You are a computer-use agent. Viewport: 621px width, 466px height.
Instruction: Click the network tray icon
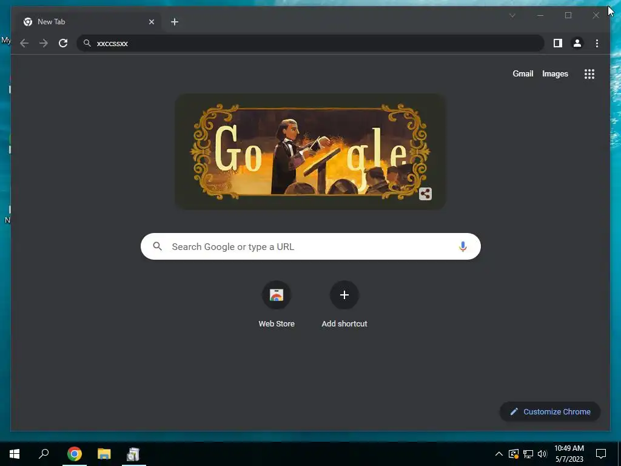coord(528,454)
